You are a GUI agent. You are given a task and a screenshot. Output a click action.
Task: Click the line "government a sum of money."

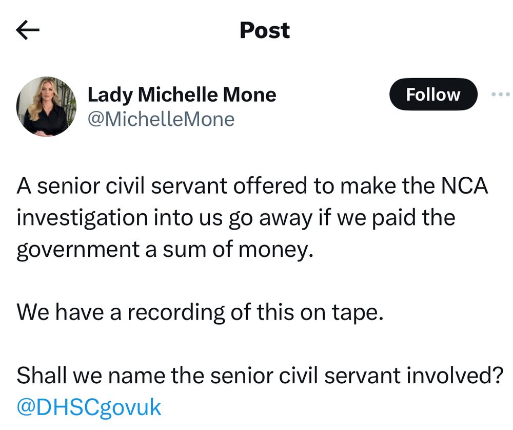(165, 250)
